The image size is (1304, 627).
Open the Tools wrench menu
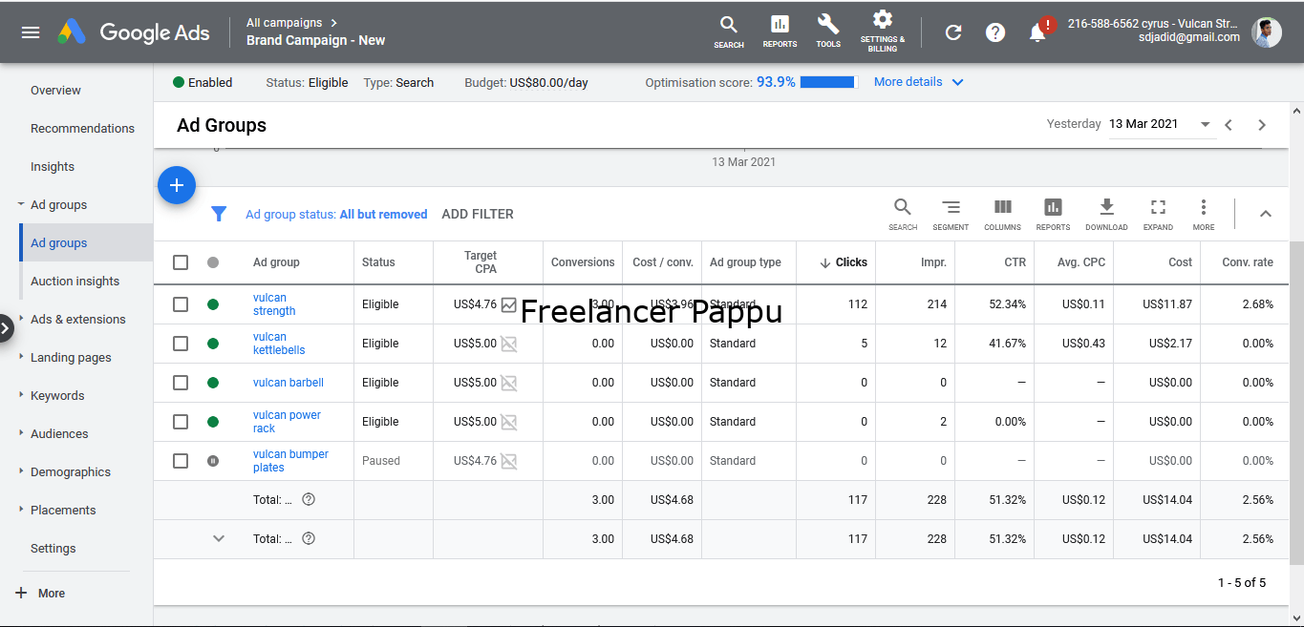point(828,31)
